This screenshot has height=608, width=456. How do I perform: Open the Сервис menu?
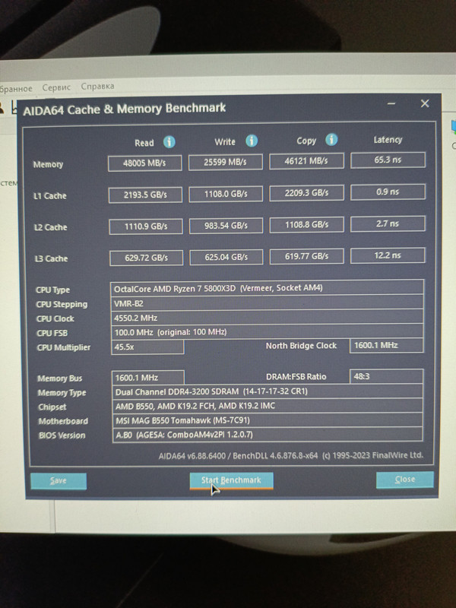coord(56,87)
